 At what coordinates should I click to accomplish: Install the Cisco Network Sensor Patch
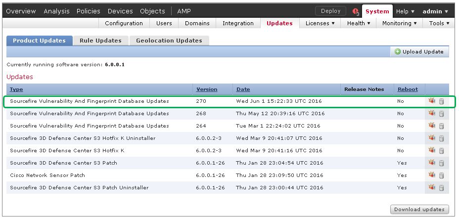[431, 174]
